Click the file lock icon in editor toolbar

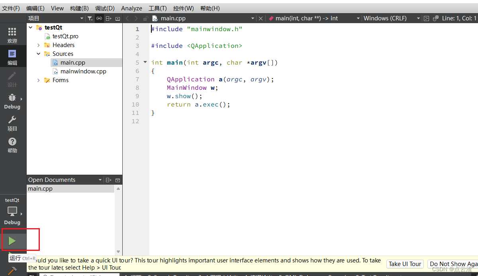coord(146,18)
